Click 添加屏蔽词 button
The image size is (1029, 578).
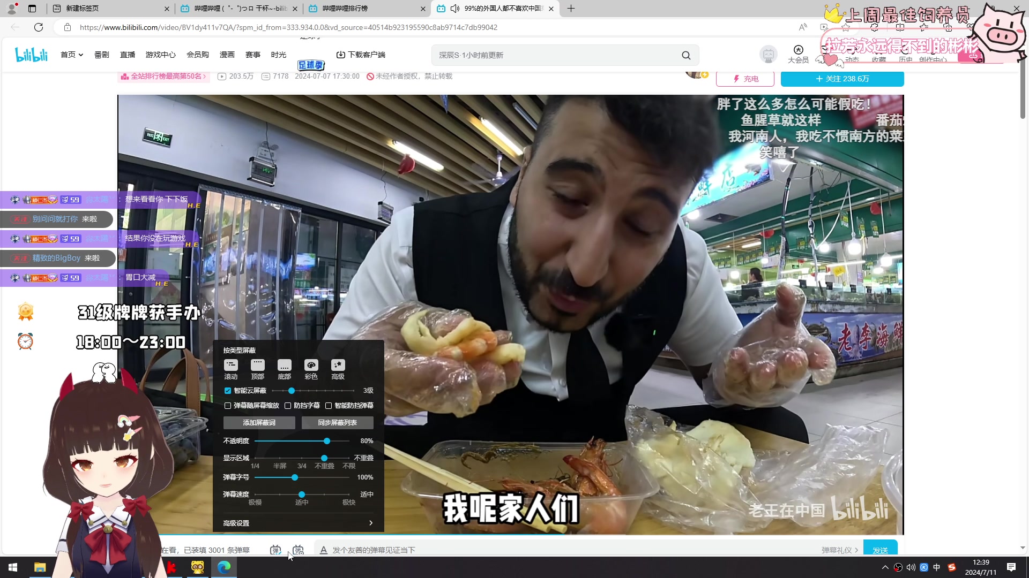click(x=259, y=423)
